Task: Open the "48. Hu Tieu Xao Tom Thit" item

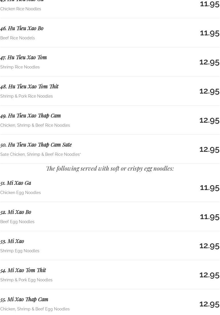Action: pos(29,86)
